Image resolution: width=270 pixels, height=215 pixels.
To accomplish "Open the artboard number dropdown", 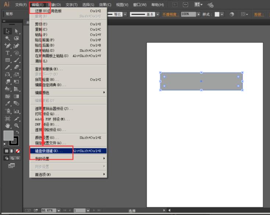I will click(88, 210).
